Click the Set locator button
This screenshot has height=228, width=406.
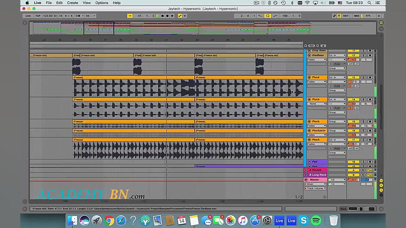311,46
